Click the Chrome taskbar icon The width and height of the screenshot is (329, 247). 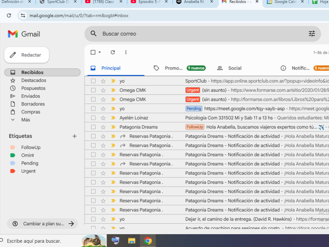coord(148,241)
